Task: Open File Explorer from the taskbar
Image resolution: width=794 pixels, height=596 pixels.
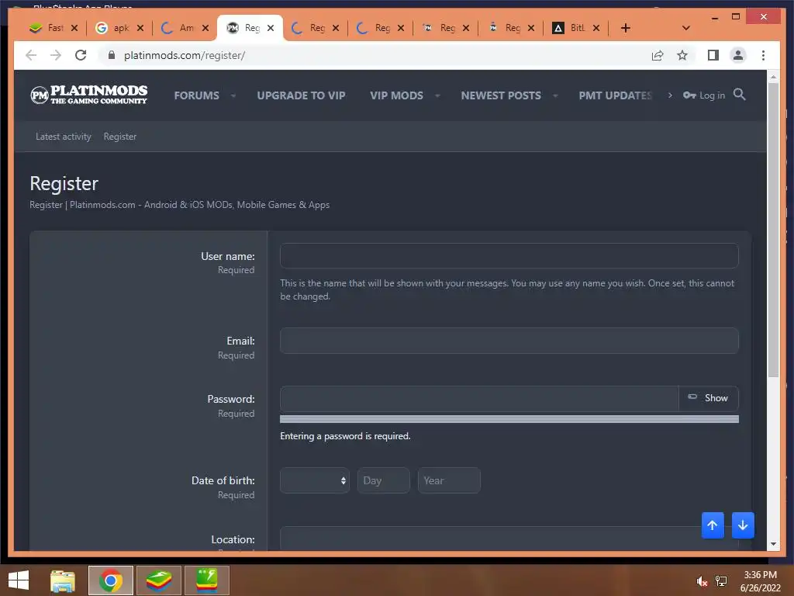Action: click(63, 580)
